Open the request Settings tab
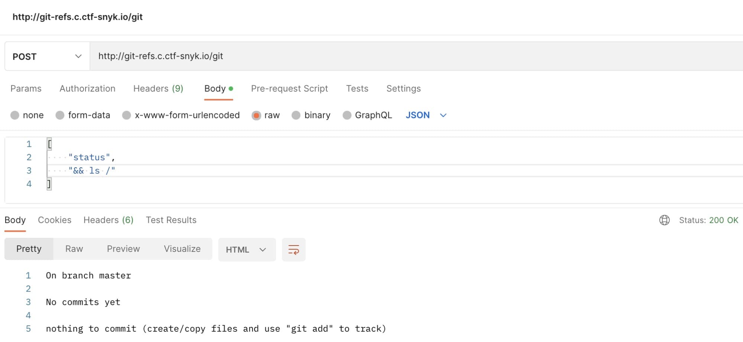 click(x=403, y=89)
